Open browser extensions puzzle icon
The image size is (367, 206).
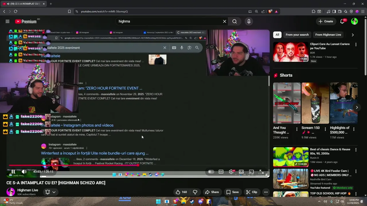(313, 11)
